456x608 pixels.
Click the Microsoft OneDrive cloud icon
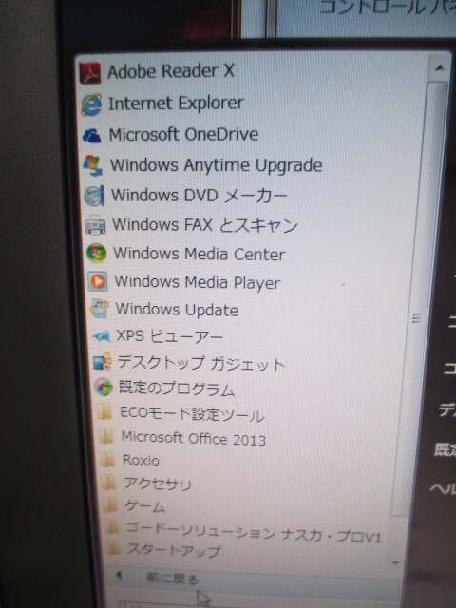(92, 136)
